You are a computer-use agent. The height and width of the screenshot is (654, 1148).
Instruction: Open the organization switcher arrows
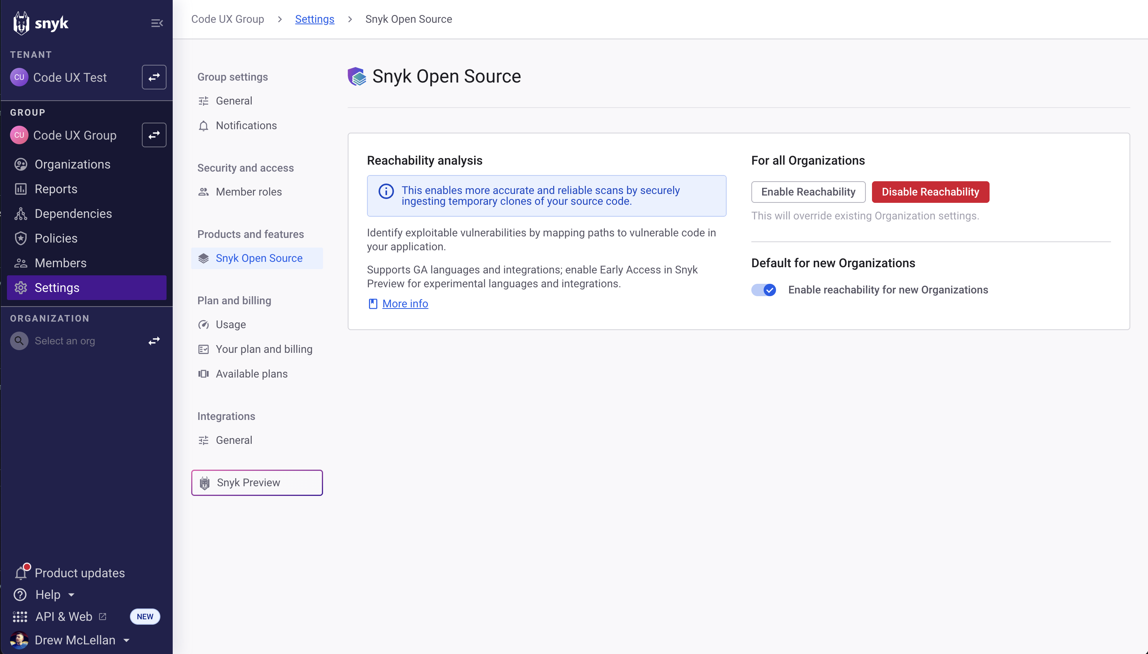click(x=154, y=340)
